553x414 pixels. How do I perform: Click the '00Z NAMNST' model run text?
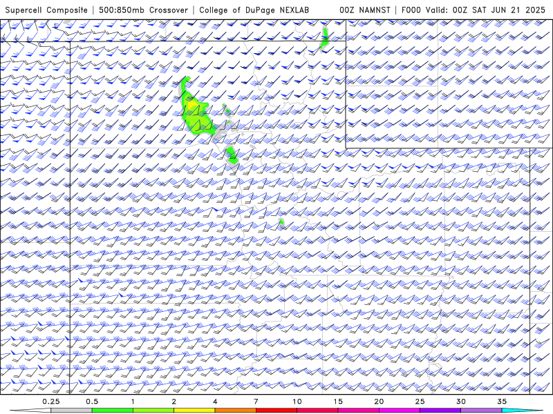pos(365,10)
